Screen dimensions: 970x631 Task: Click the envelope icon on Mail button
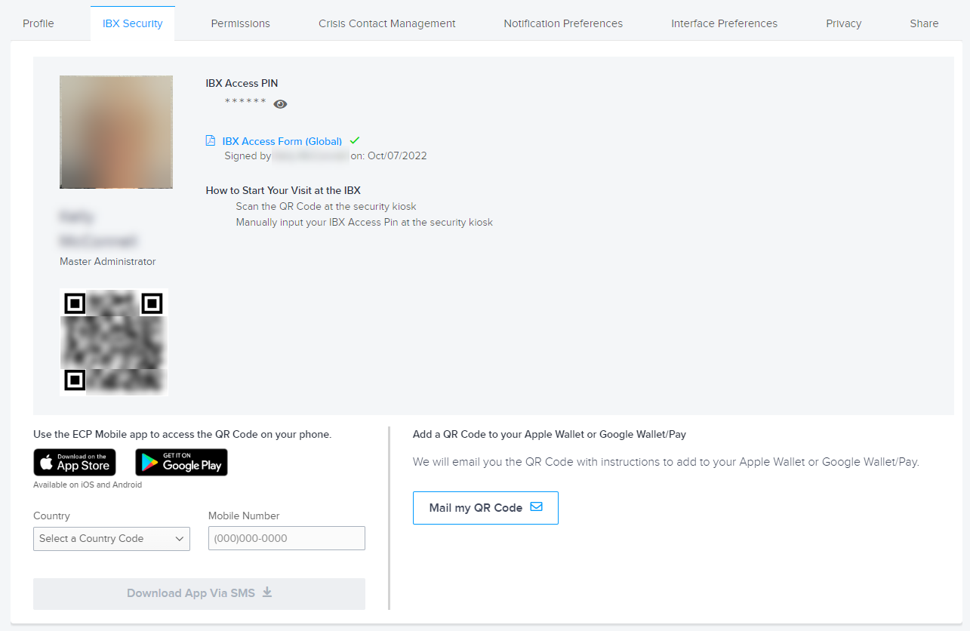click(537, 507)
